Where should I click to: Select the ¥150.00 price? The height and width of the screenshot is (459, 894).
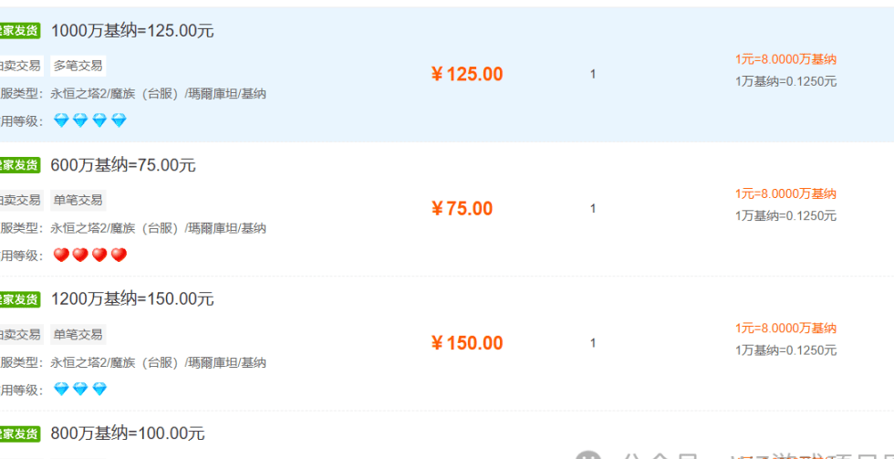[x=467, y=344]
